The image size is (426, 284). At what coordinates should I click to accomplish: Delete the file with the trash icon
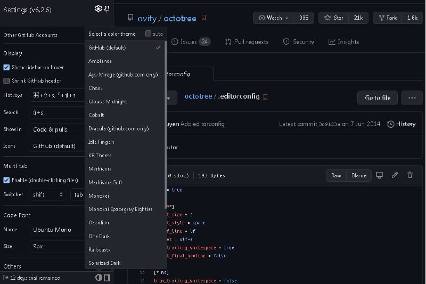click(x=410, y=175)
